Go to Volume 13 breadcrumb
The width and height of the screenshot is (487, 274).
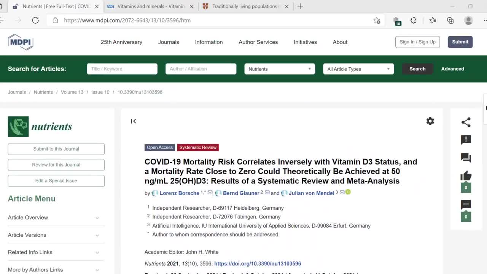coord(72,92)
